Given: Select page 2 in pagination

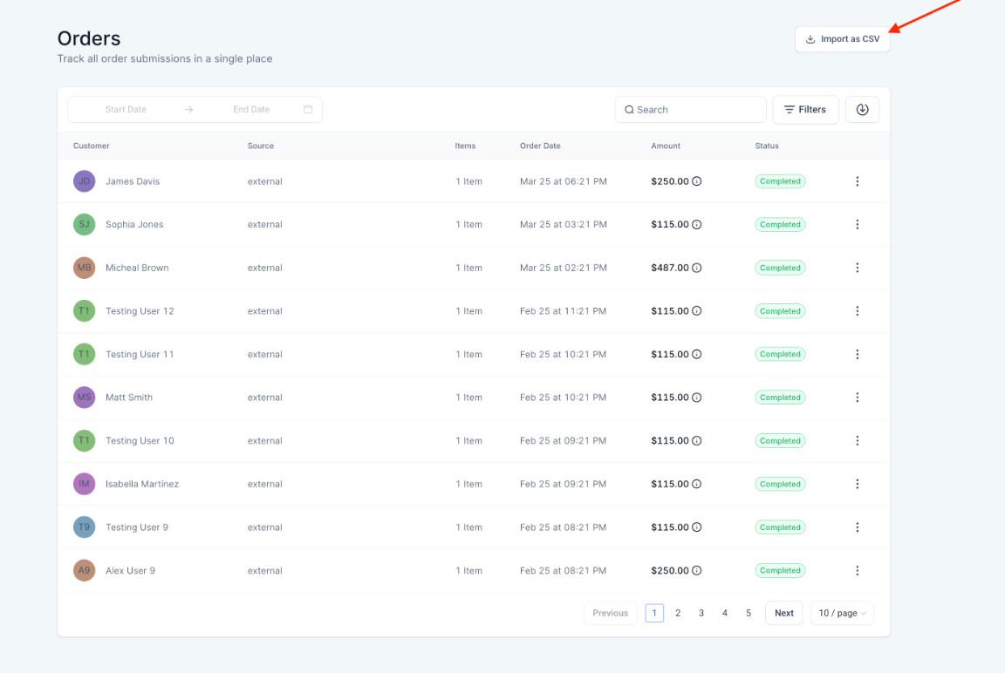Looking at the screenshot, I should 678,613.
